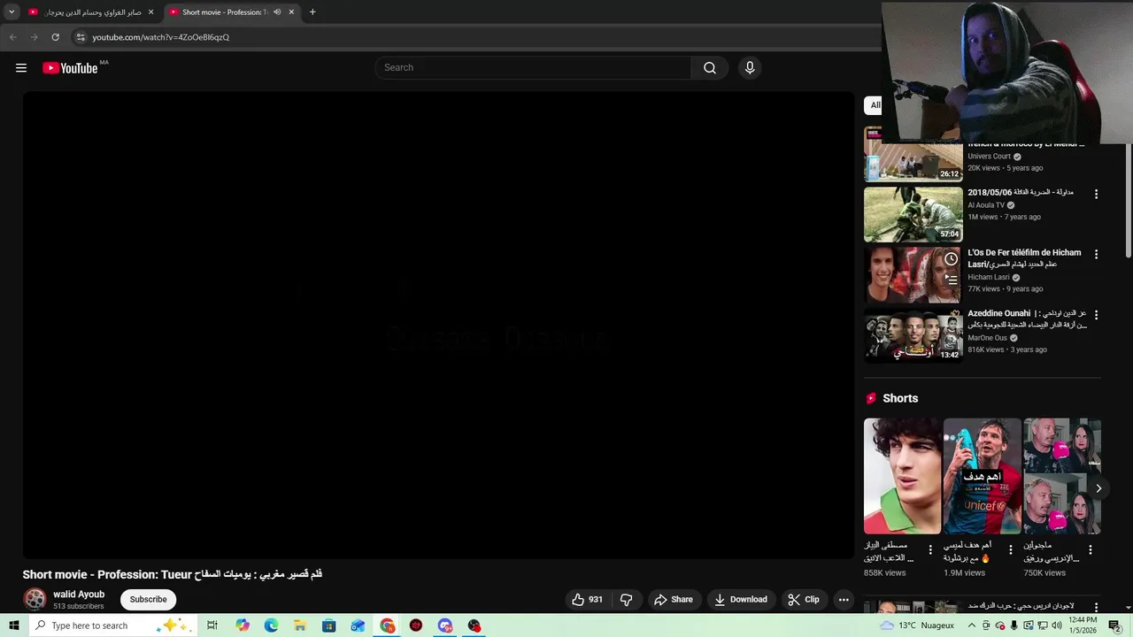Reload the page in browser toolbar
1133x637 pixels.
point(55,37)
